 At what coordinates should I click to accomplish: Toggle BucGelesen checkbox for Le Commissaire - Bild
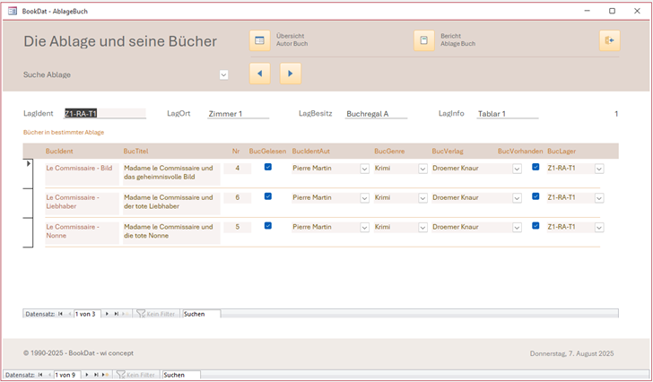click(267, 167)
